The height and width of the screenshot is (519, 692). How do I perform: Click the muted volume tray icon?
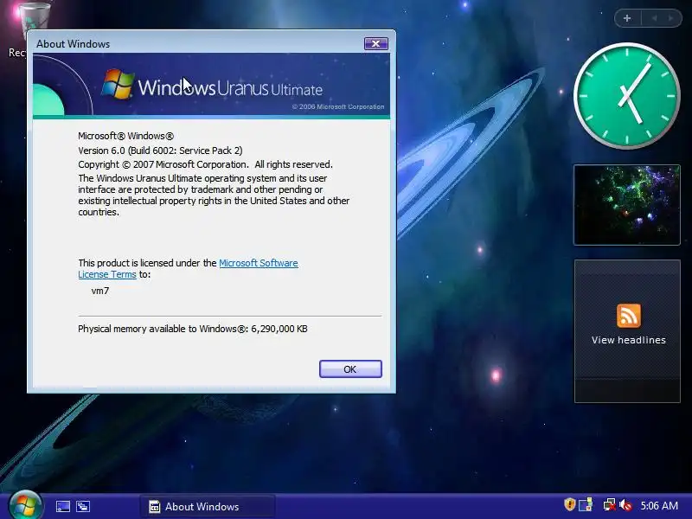pos(625,504)
